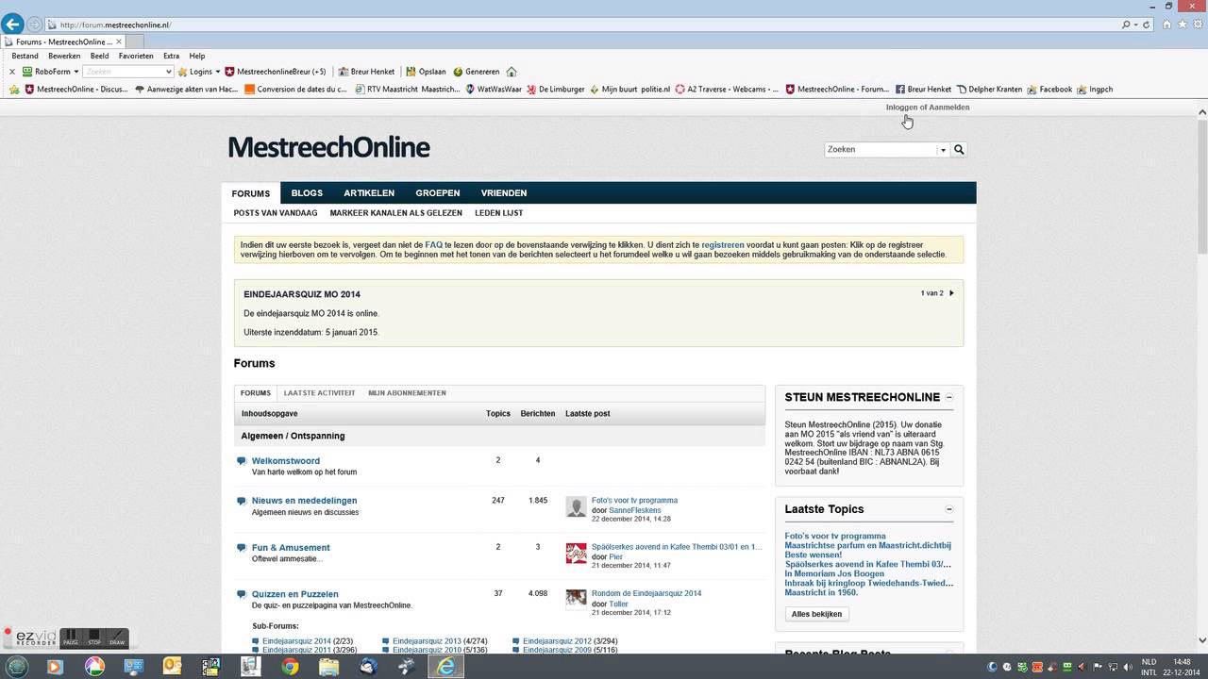Pause the ezvid recording
The height and width of the screenshot is (679, 1208).
point(70,638)
